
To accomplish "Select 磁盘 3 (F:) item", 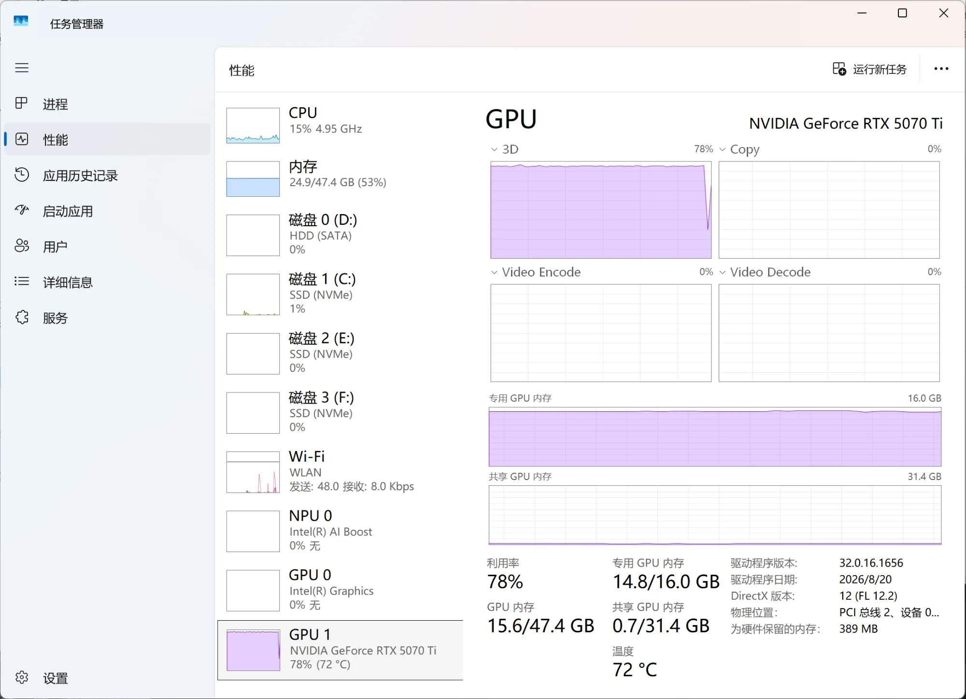I will pyautogui.click(x=340, y=412).
